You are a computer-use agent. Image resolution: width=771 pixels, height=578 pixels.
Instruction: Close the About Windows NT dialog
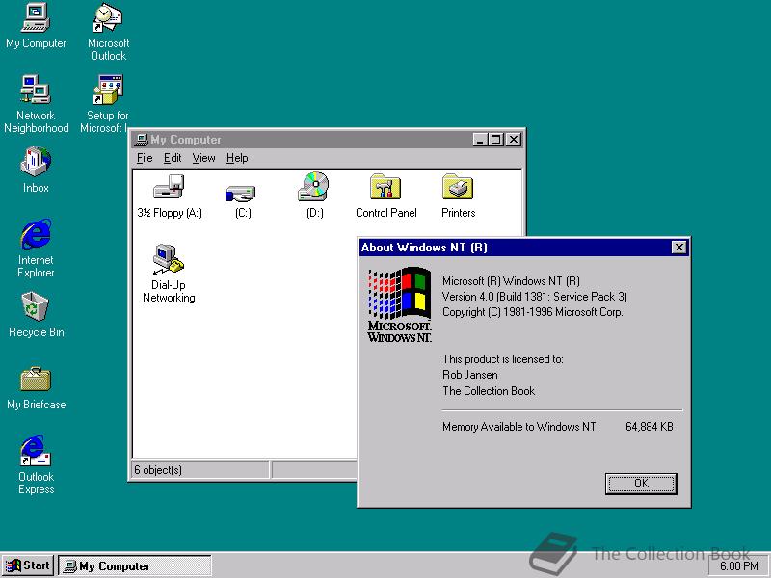(679, 248)
